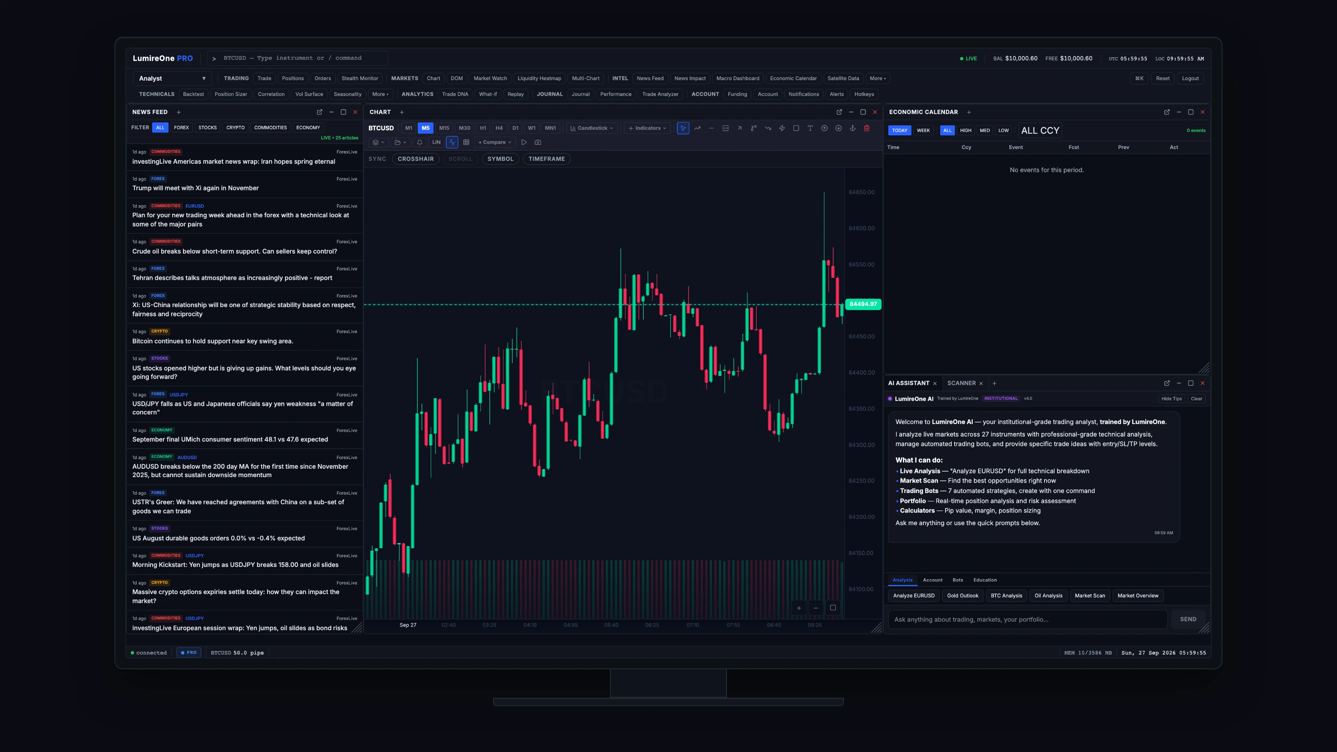Screen dimensions: 1337x752
Task: Click the Logout button
Action: (x=1190, y=79)
